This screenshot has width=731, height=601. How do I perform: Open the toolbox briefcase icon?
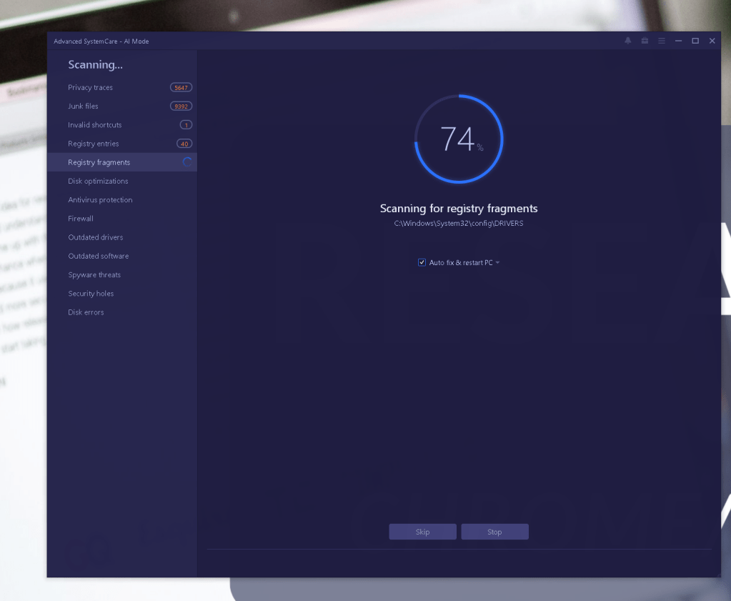click(645, 41)
